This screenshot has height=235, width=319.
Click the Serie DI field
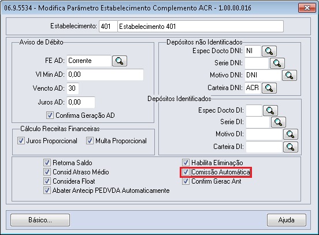pyautogui.click(x=258, y=122)
